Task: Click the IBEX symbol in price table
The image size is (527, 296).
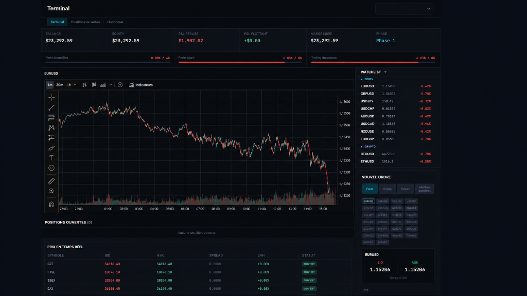Action: 51,281
